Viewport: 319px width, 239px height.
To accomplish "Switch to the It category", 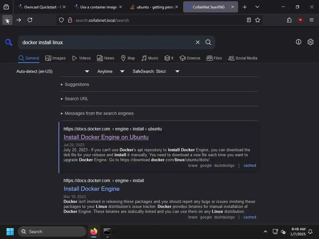I will [x=169, y=58].
